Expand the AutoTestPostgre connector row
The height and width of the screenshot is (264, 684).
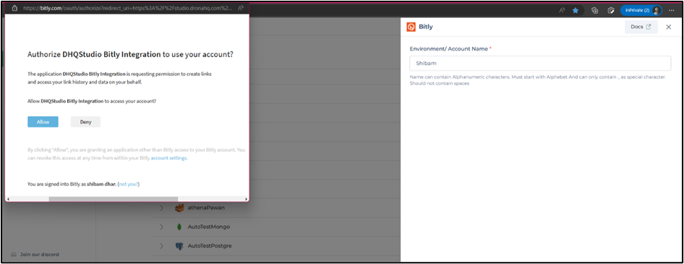pos(161,246)
